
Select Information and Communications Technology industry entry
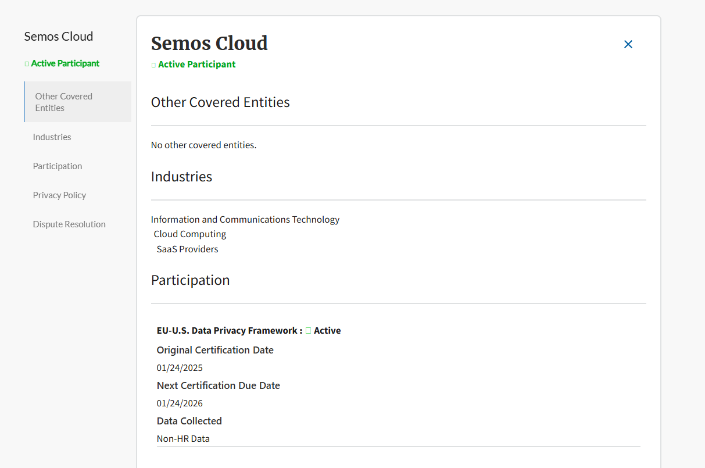245,219
